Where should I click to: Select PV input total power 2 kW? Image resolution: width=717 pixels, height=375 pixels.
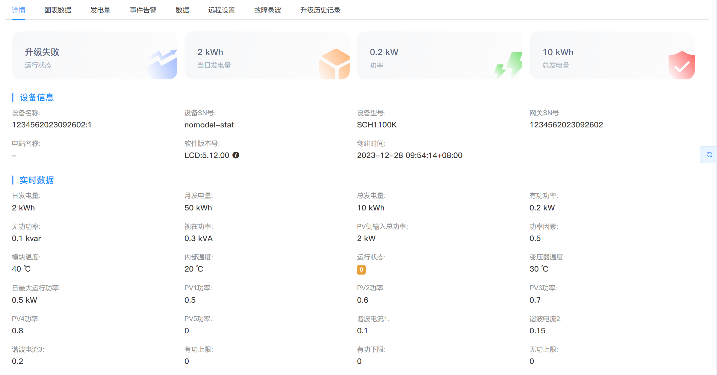[366, 238]
